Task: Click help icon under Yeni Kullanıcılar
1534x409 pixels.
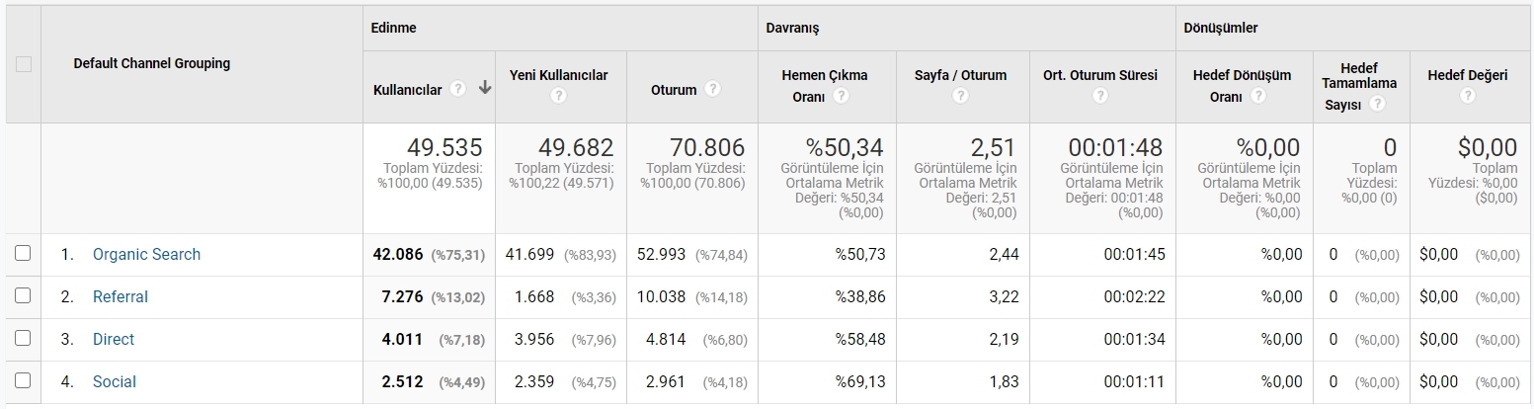Action: pos(558,96)
